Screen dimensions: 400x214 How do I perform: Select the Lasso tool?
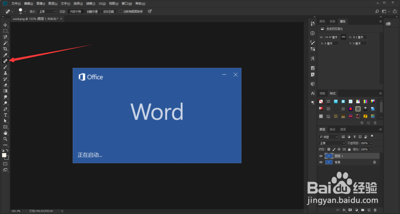pyautogui.click(x=5, y=37)
